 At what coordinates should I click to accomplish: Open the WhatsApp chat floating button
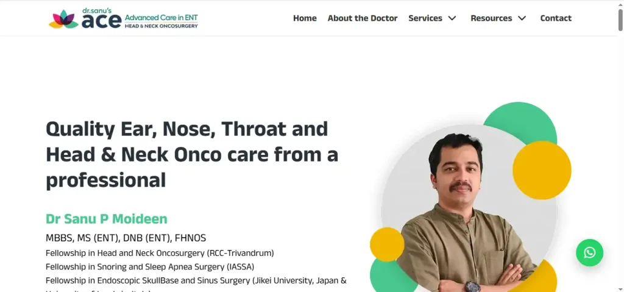point(589,252)
